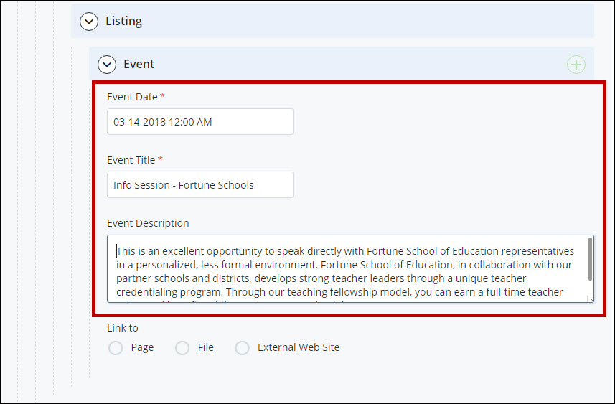Click the Event section header text
The image size is (615, 404).
click(139, 64)
